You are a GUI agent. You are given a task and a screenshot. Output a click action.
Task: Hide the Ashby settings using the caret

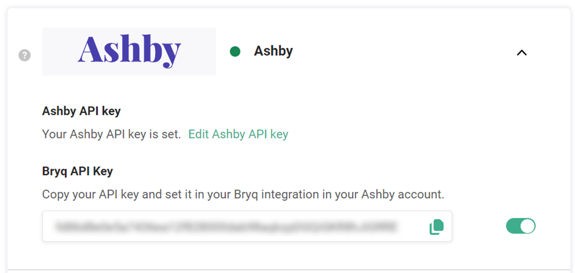coord(521,53)
